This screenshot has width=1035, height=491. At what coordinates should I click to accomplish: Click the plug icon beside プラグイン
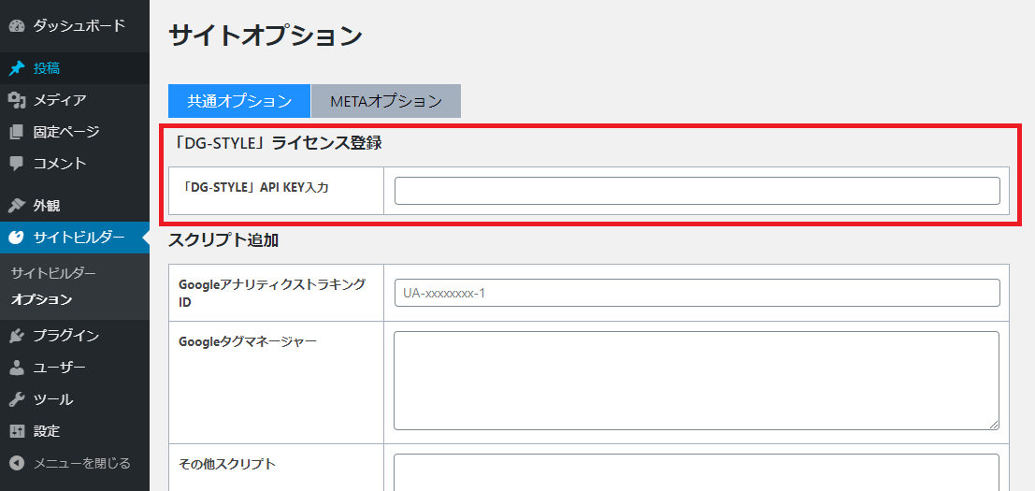point(16,336)
